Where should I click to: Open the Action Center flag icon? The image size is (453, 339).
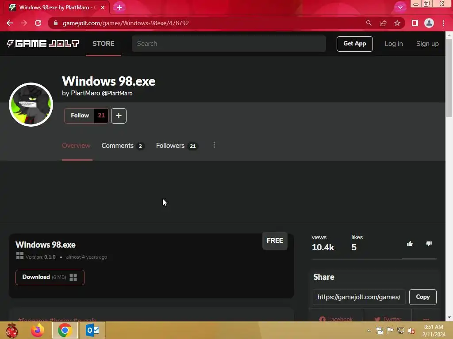(390, 331)
